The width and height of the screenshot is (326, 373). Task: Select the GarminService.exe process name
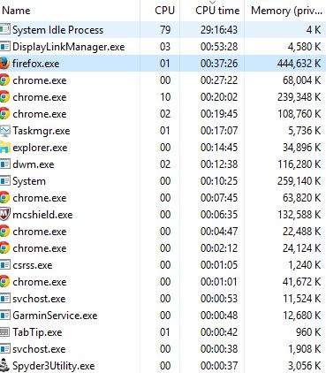click(55, 316)
